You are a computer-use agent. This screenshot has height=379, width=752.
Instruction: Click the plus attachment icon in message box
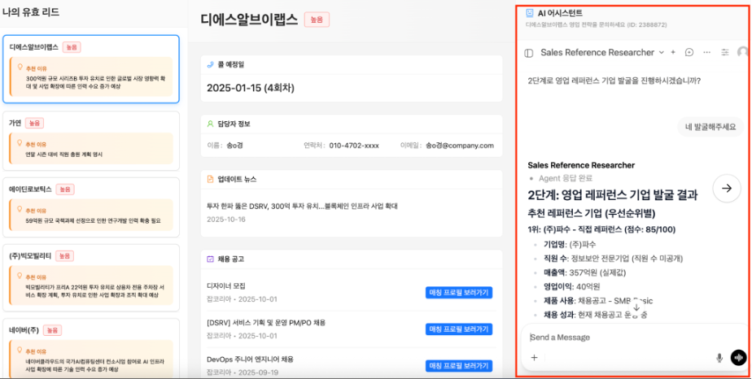pyautogui.click(x=535, y=357)
